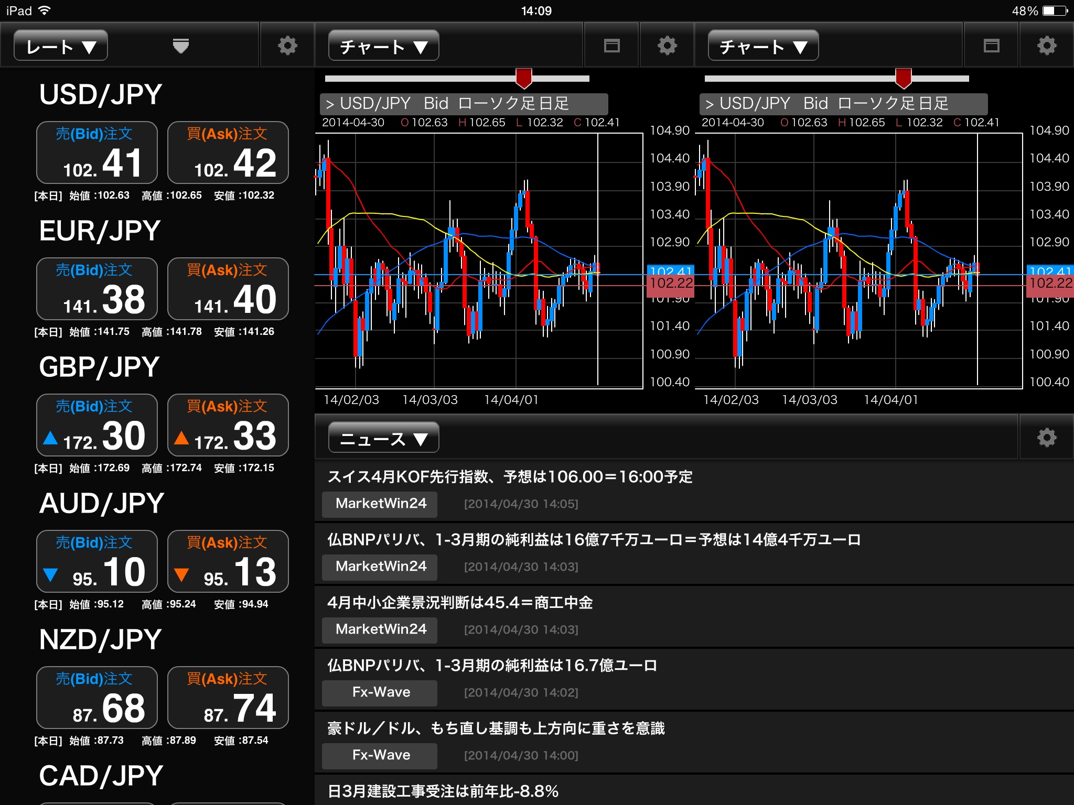Viewport: 1074px width, 805px height.
Task: Tap first chart USD/JPY Bid ローソク足 title
Action: pos(464,104)
